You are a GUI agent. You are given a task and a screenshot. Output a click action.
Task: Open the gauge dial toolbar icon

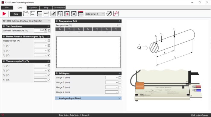pos(109,14)
